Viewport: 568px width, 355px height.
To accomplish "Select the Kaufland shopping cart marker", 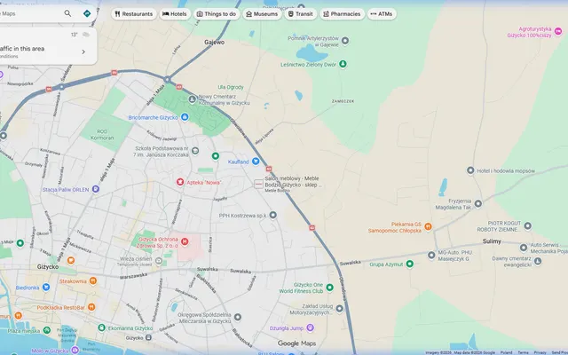I will (x=256, y=162).
